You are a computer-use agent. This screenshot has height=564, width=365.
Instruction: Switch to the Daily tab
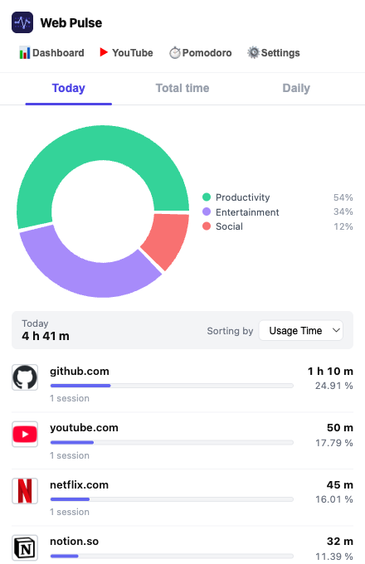(x=296, y=88)
